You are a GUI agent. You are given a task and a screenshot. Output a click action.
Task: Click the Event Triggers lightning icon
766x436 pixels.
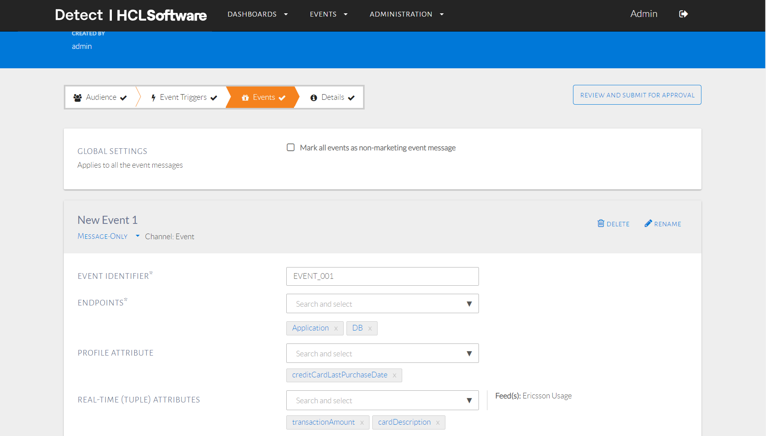[x=153, y=97]
